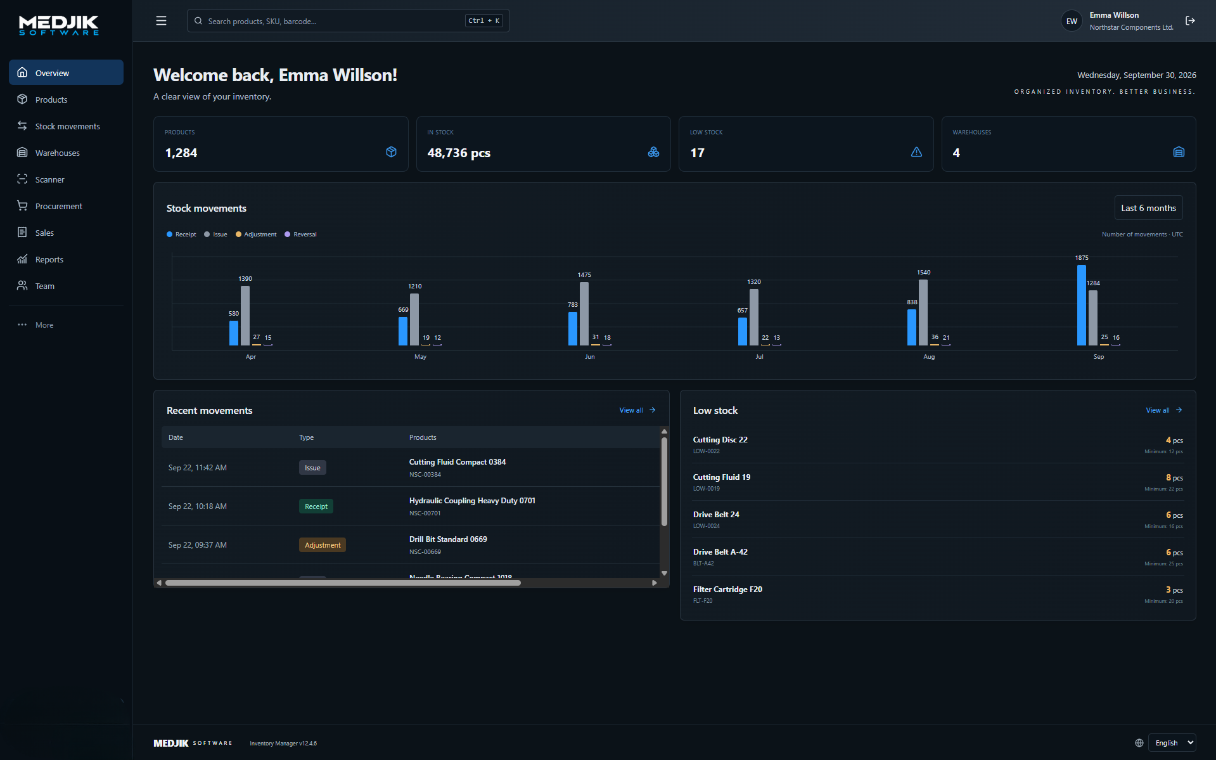This screenshot has height=760, width=1216.
Task: Click the scroll down arrow in Recent movements
Action: coord(664,573)
